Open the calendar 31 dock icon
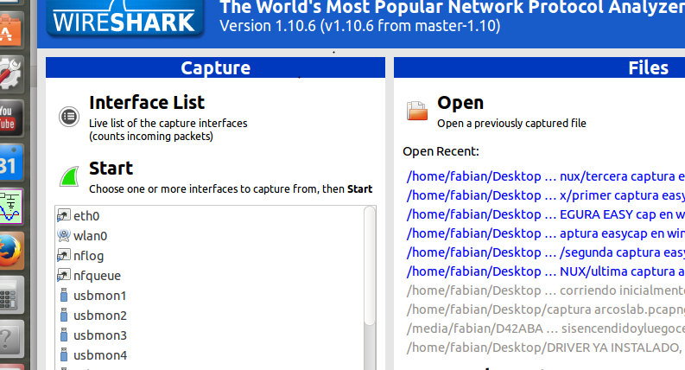 coord(11,163)
